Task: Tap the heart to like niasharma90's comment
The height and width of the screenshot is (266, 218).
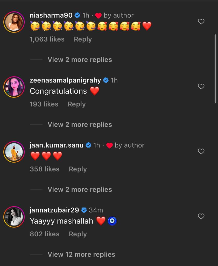Action: 201,21
